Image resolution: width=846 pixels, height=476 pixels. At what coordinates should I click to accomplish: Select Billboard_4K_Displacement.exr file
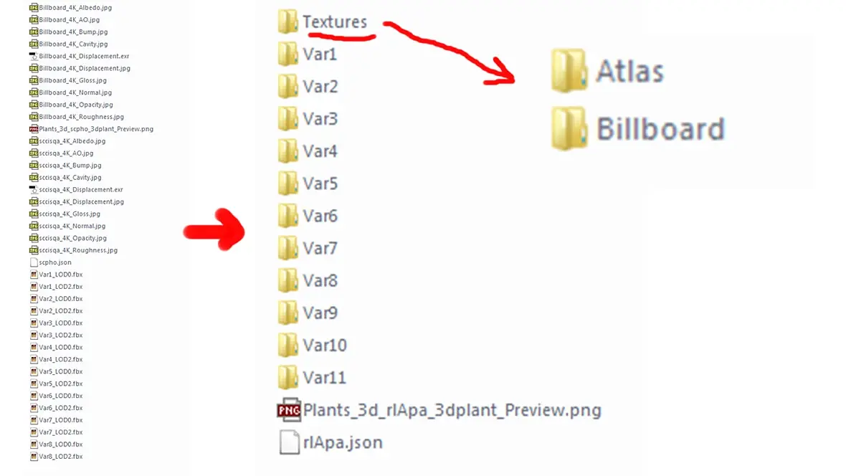pyautogui.click(x=79, y=56)
